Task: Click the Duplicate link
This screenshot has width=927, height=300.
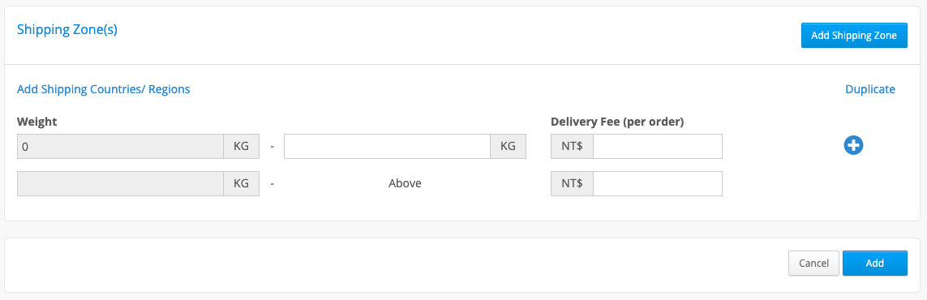Action: 869,89
